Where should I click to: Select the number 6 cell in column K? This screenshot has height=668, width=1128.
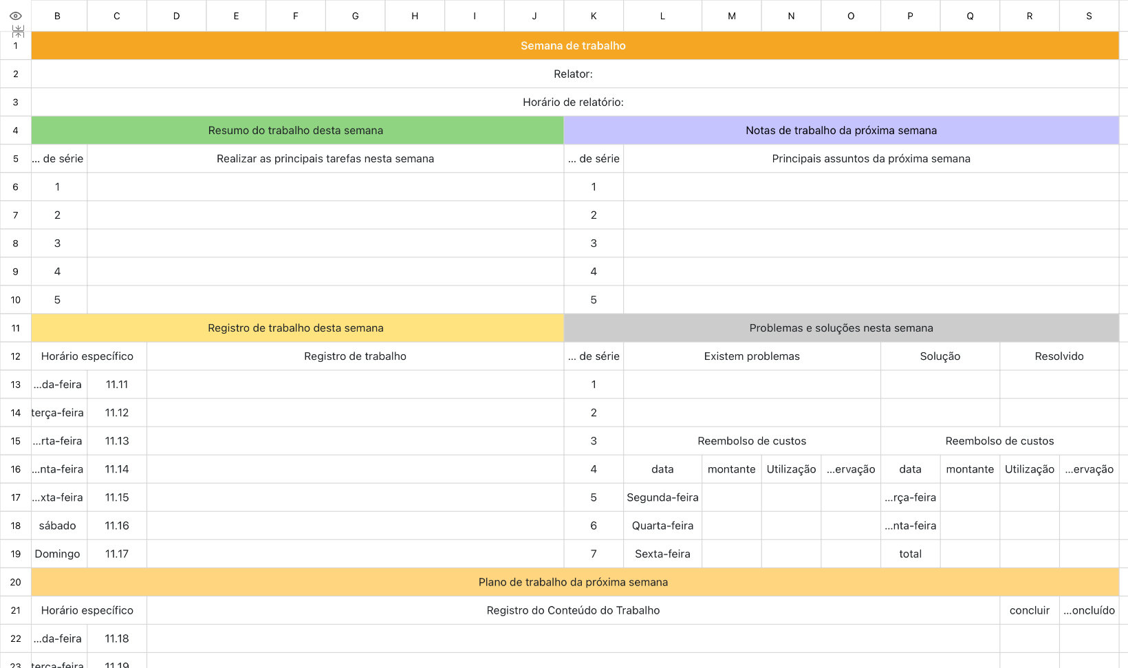594,526
